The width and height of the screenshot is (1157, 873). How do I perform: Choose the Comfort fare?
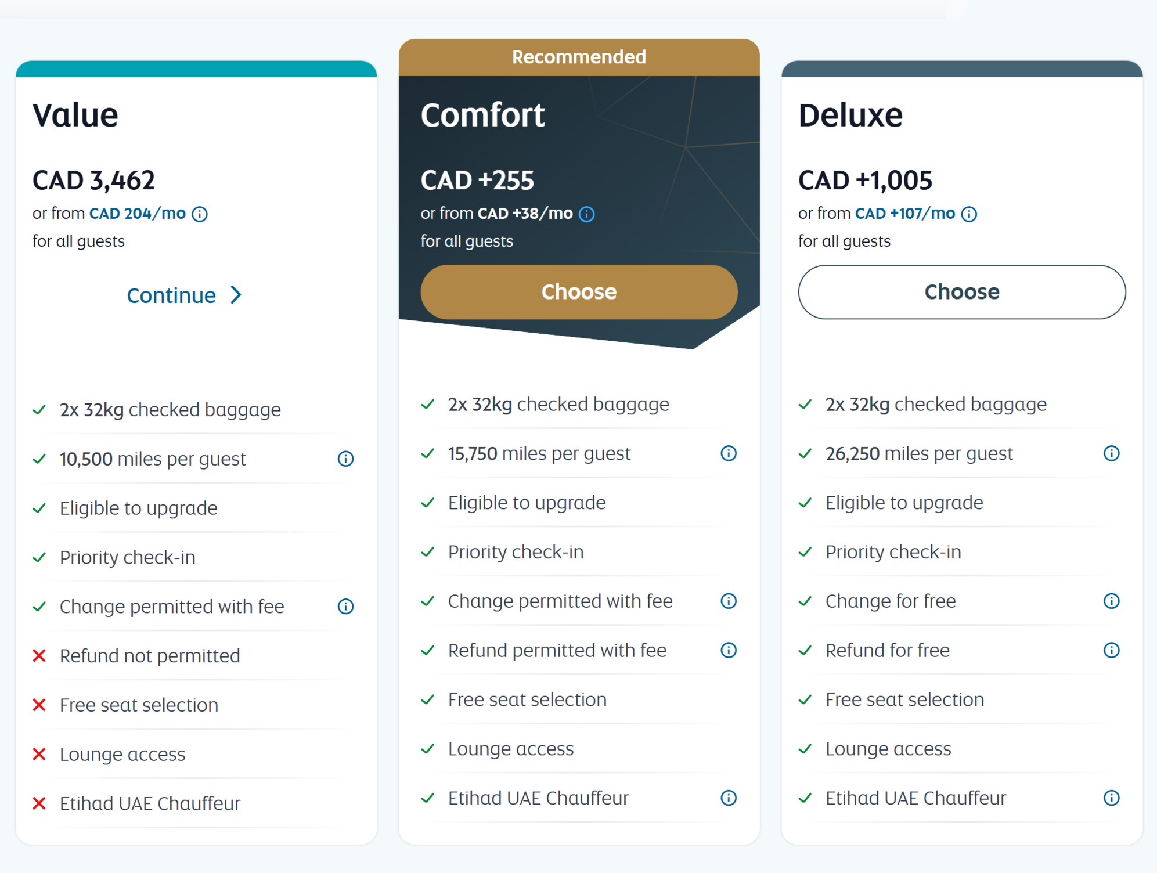point(579,292)
